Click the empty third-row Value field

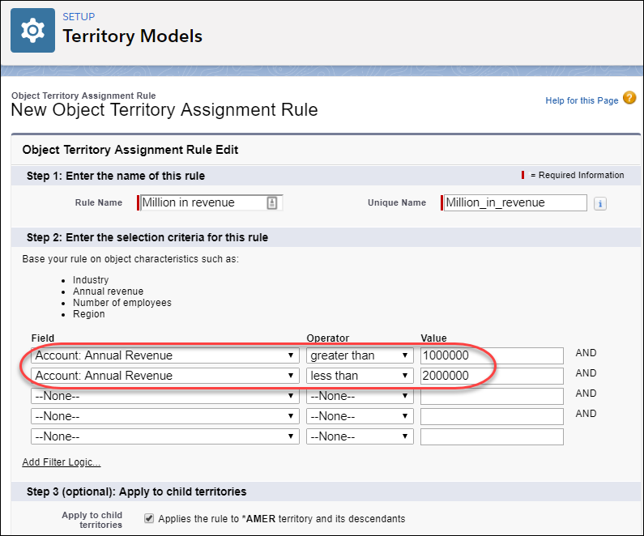[492, 396]
